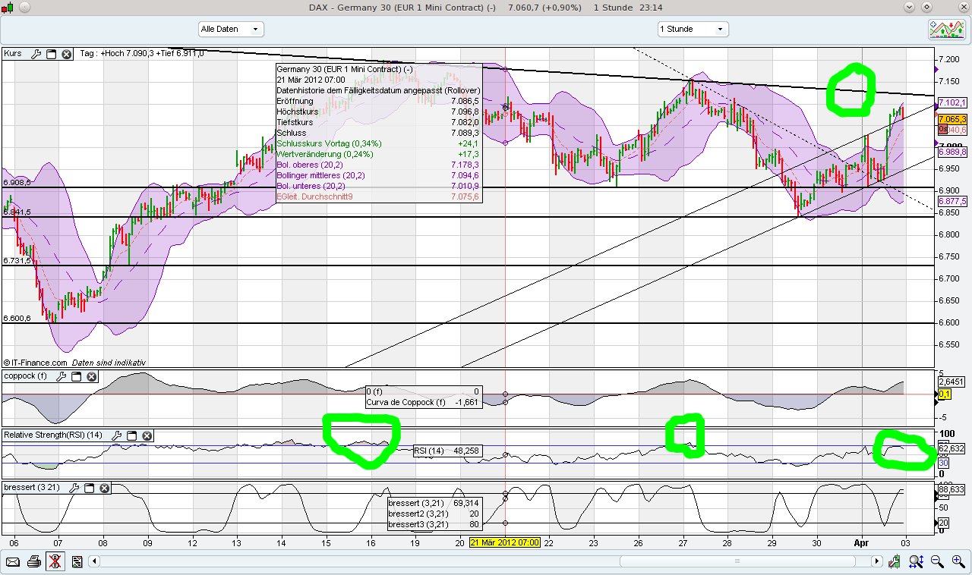Maximize the coppock panel window icon

coord(76,375)
